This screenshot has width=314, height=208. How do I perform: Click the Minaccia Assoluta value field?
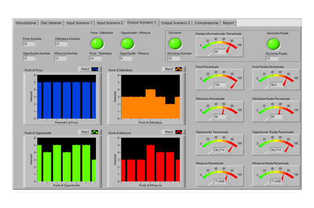click(60, 58)
